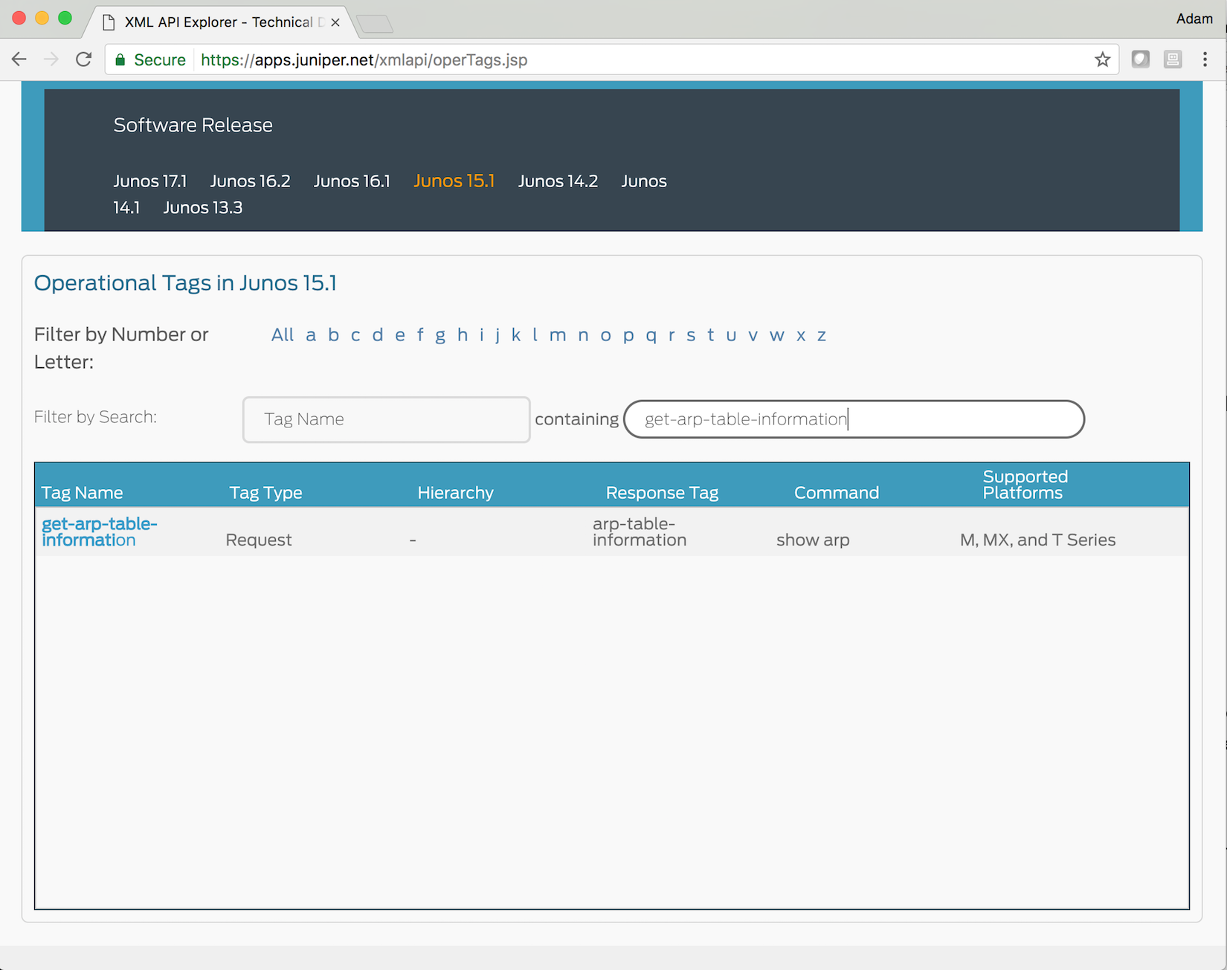
Task: Filter tags by letter g
Action: pyautogui.click(x=440, y=336)
